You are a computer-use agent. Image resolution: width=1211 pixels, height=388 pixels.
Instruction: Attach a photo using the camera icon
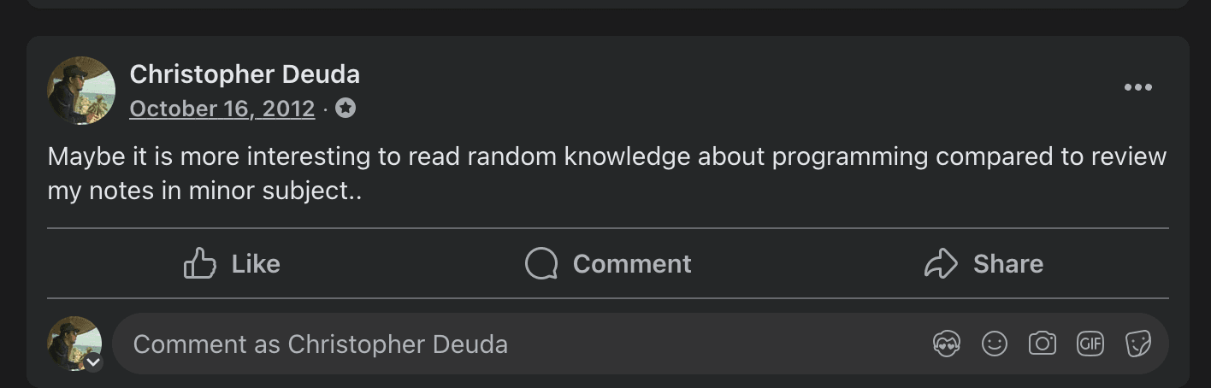click(x=1042, y=344)
